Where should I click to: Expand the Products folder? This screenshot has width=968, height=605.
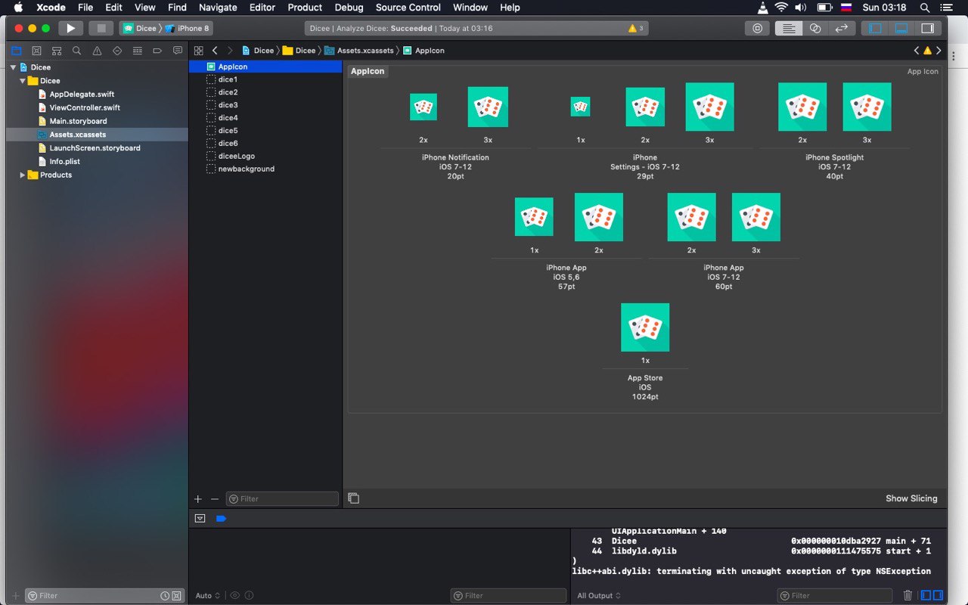pyautogui.click(x=23, y=175)
